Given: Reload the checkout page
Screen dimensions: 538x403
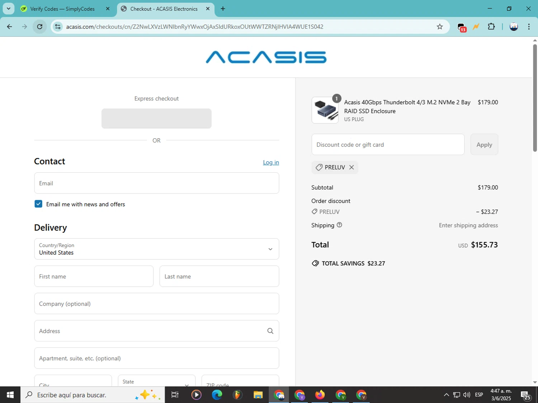Looking at the screenshot, I should (x=40, y=27).
